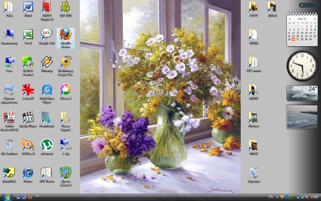Open the Recycle Bin on the desktop
Screen dimensions: 321x201
pos(254,174)
